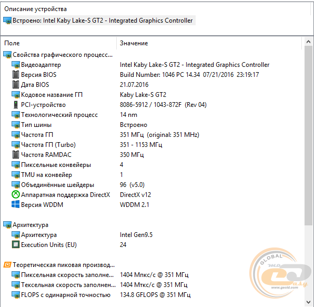
Task: Select the Execution Units (EU) label
Action: (49, 245)
